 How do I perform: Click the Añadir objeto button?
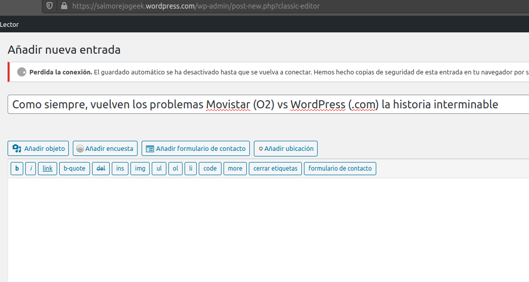(38, 148)
